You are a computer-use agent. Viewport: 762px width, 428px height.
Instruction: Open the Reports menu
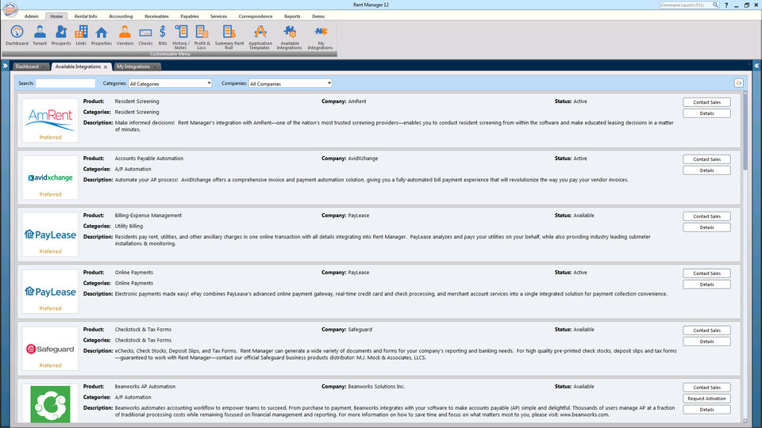tap(292, 17)
